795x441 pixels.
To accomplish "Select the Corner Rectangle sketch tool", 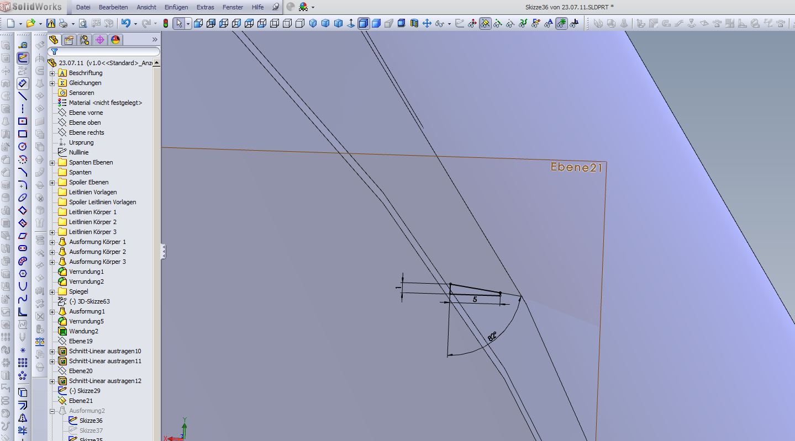I will point(23,134).
